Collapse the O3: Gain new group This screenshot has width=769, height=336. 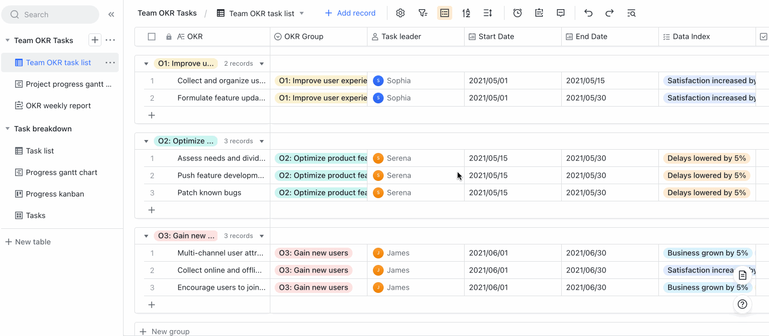click(146, 236)
